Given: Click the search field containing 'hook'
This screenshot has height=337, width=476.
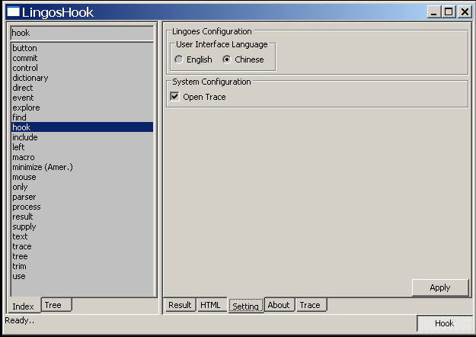Looking at the screenshot, I should [82, 33].
